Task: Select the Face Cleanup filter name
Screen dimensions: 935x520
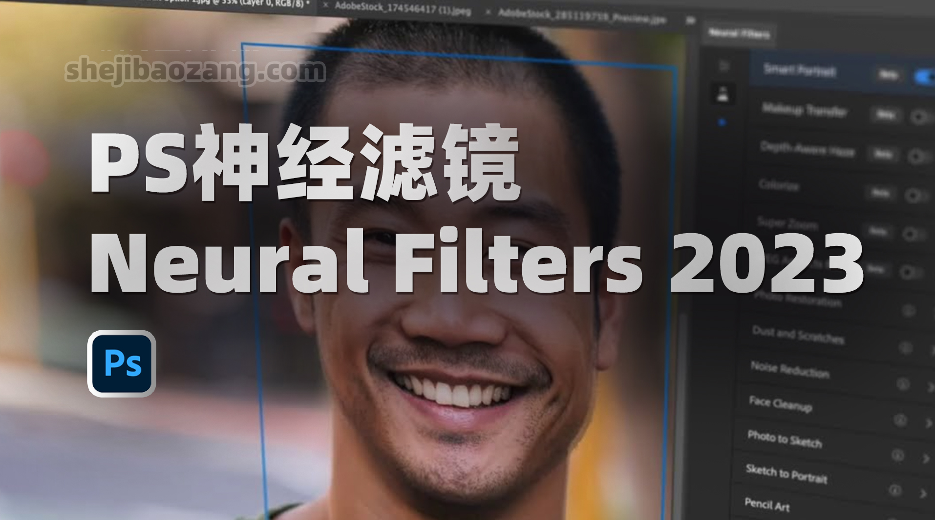Action: (781, 404)
